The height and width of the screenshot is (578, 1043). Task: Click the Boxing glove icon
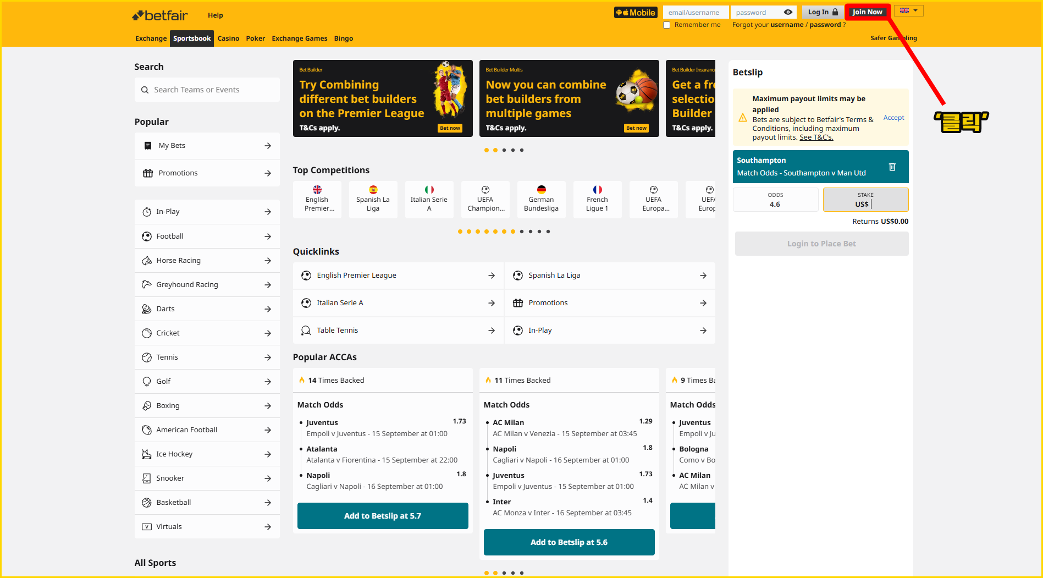[x=147, y=406]
